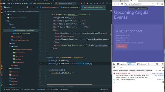Toggle the XHR console filter
165x92 pixels.
click(x=160, y=71)
